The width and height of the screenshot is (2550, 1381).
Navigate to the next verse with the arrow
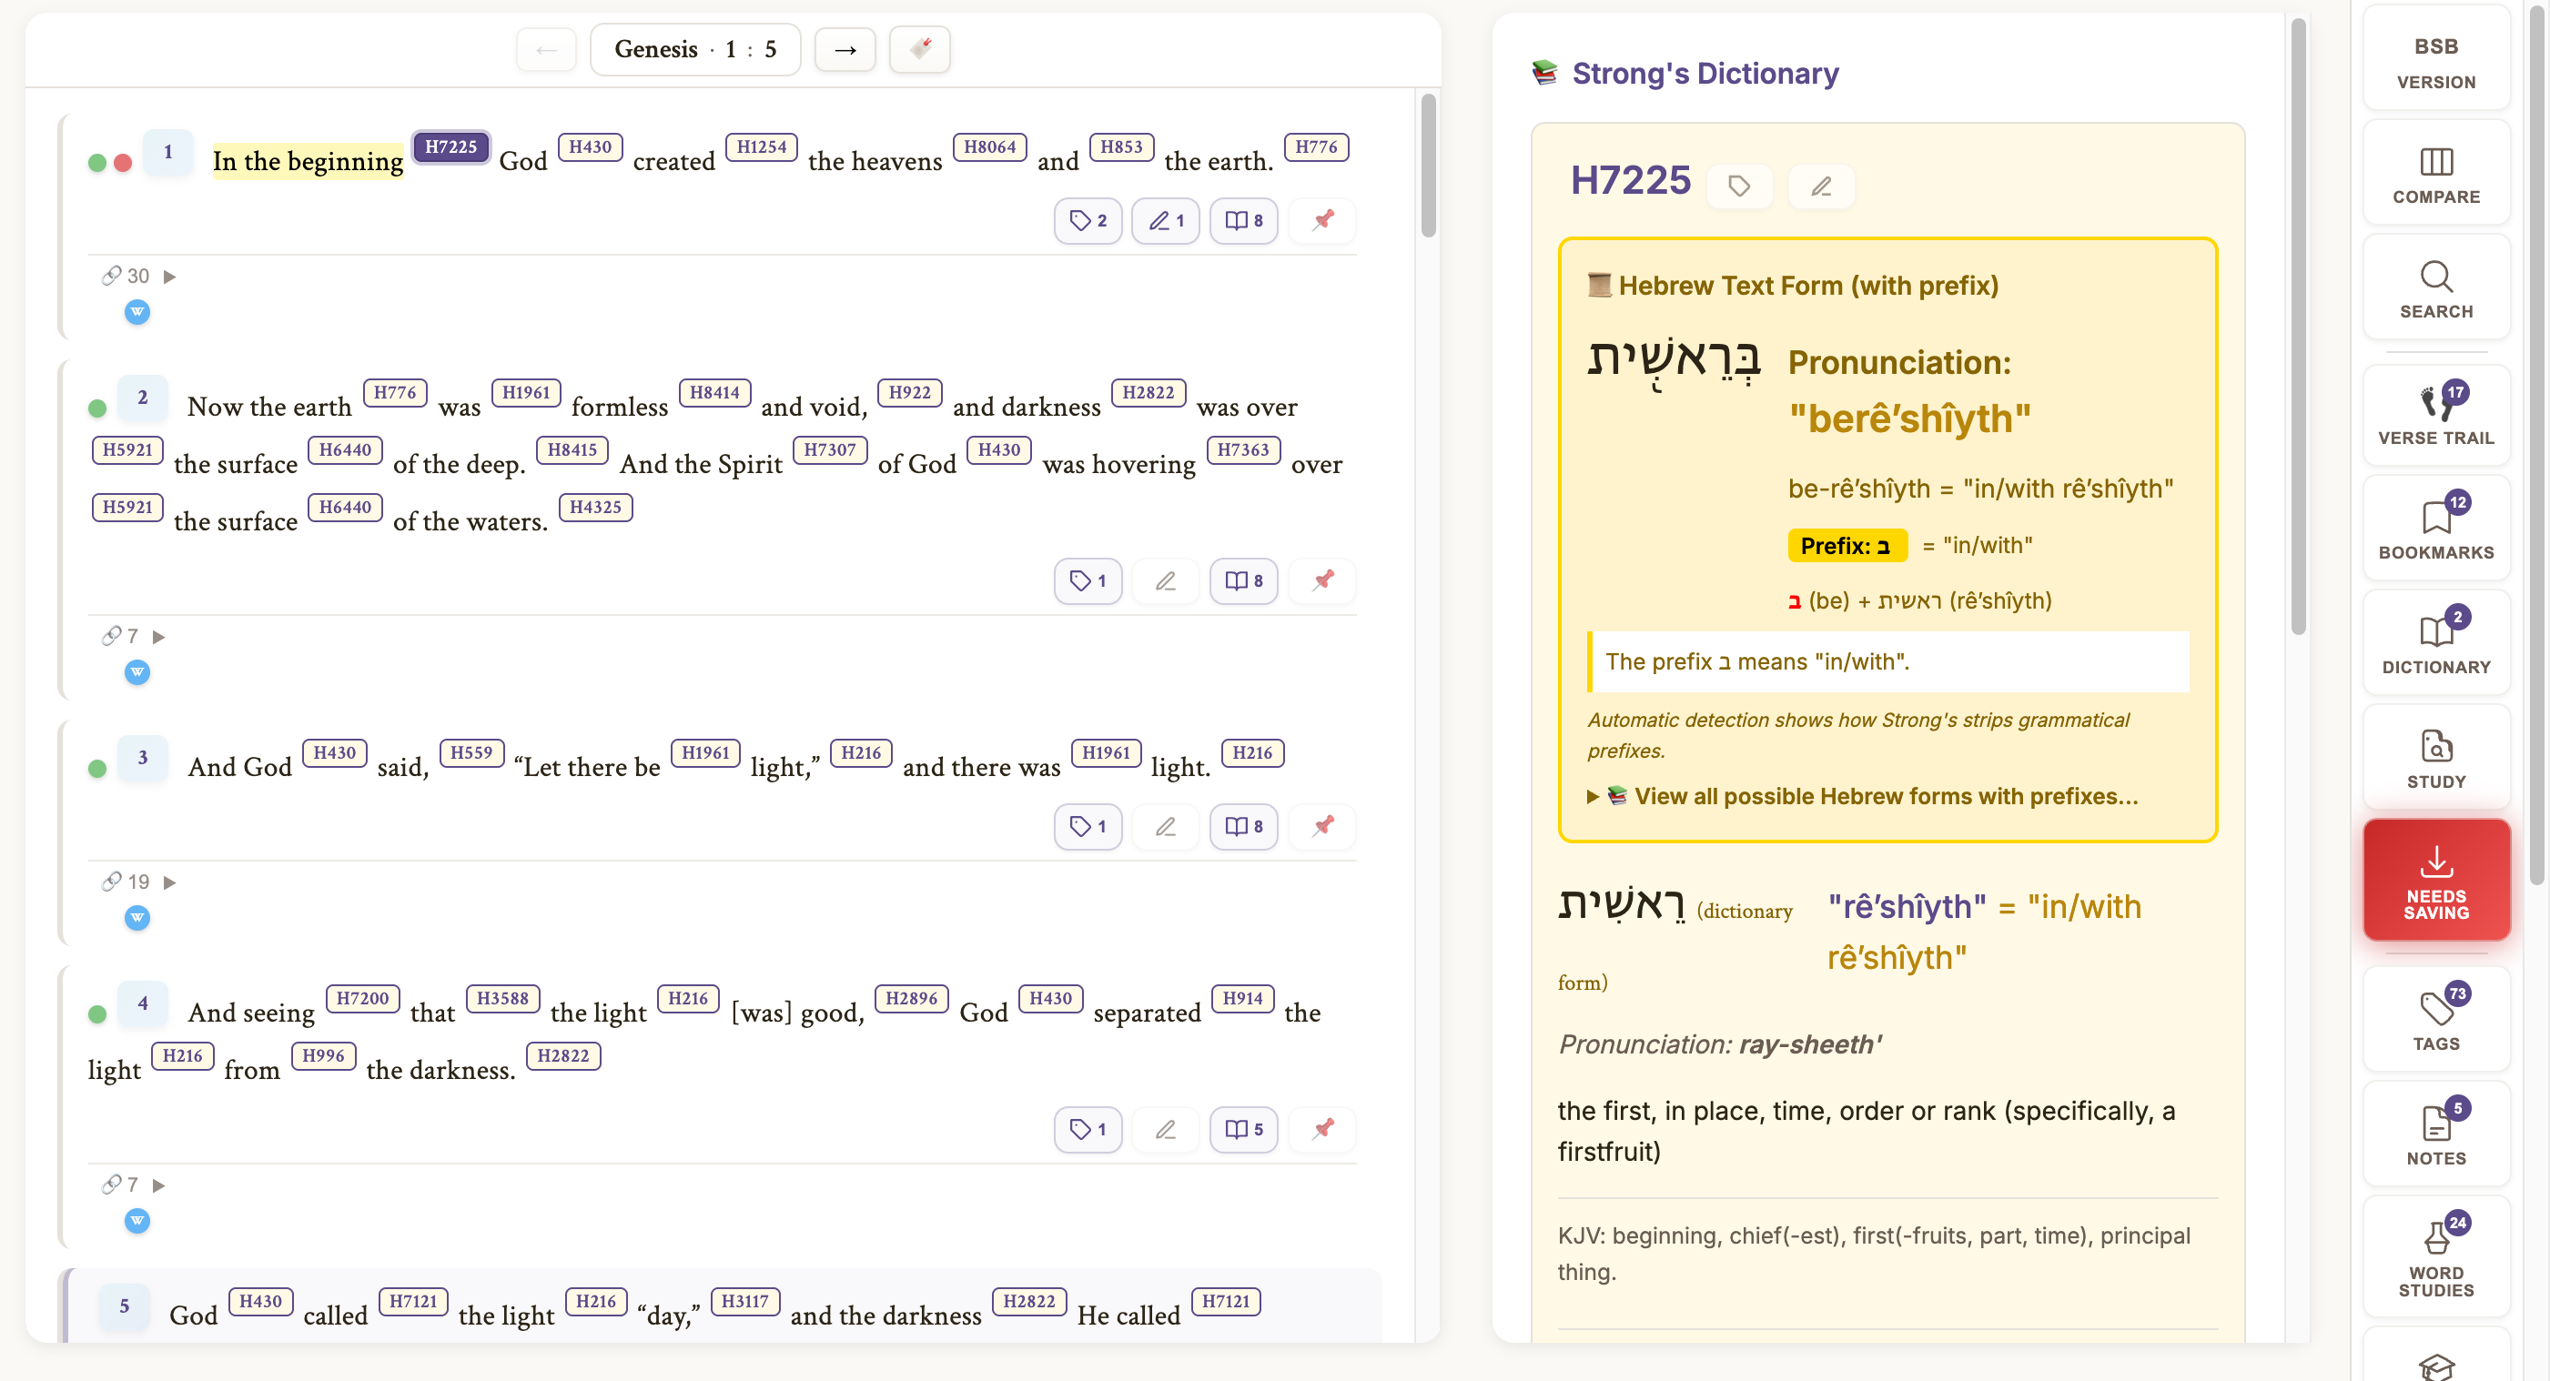(845, 48)
